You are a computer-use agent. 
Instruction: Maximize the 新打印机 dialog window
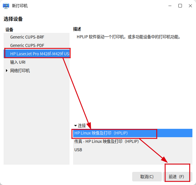pyautogui.click(x=180, y=6)
